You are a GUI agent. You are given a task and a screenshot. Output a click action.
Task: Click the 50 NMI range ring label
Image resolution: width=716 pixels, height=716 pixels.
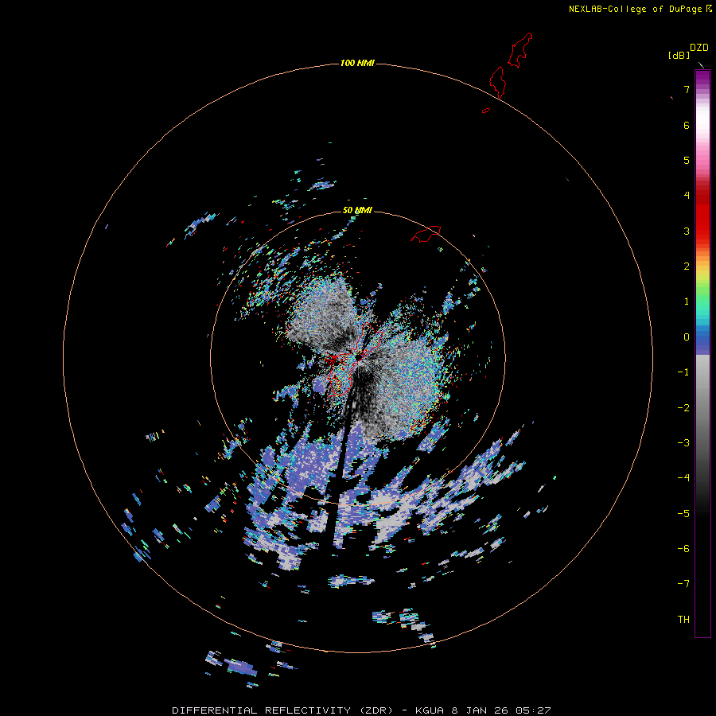pyautogui.click(x=357, y=210)
